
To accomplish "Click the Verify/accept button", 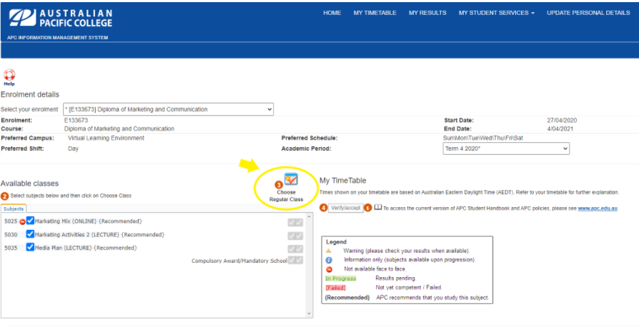I will tap(345, 208).
